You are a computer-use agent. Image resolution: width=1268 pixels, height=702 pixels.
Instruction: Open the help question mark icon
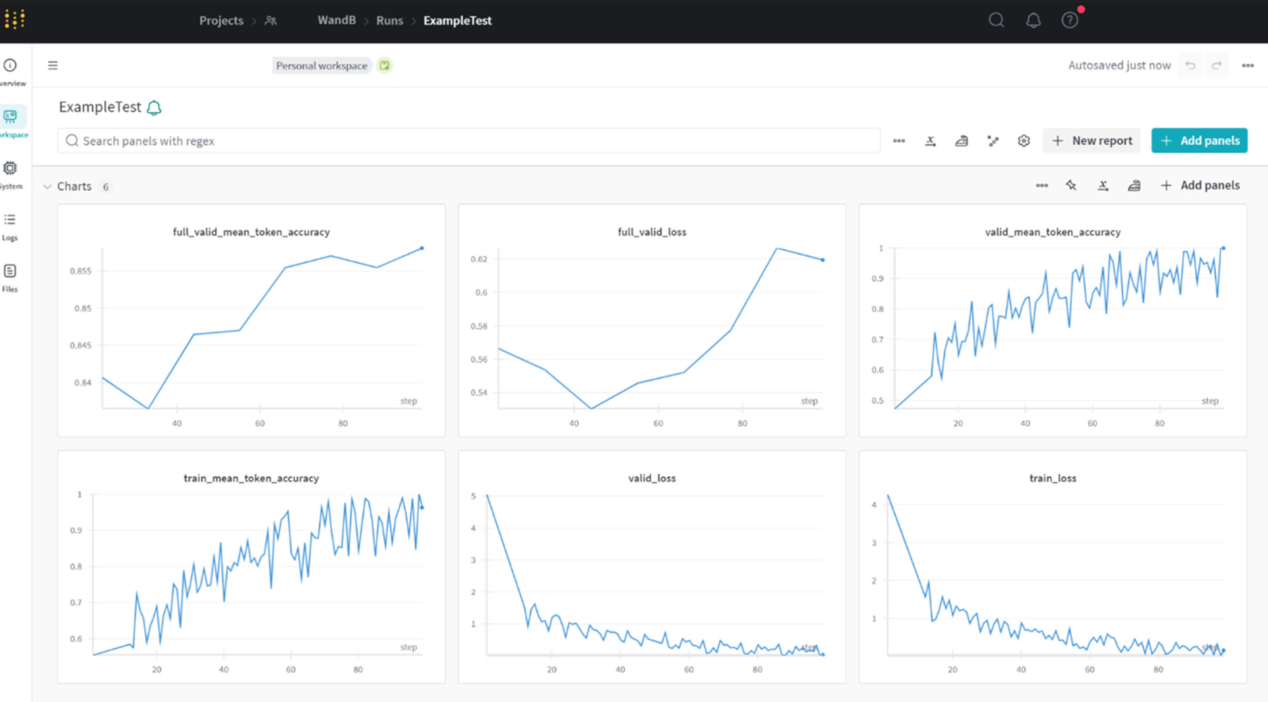(1069, 20)
